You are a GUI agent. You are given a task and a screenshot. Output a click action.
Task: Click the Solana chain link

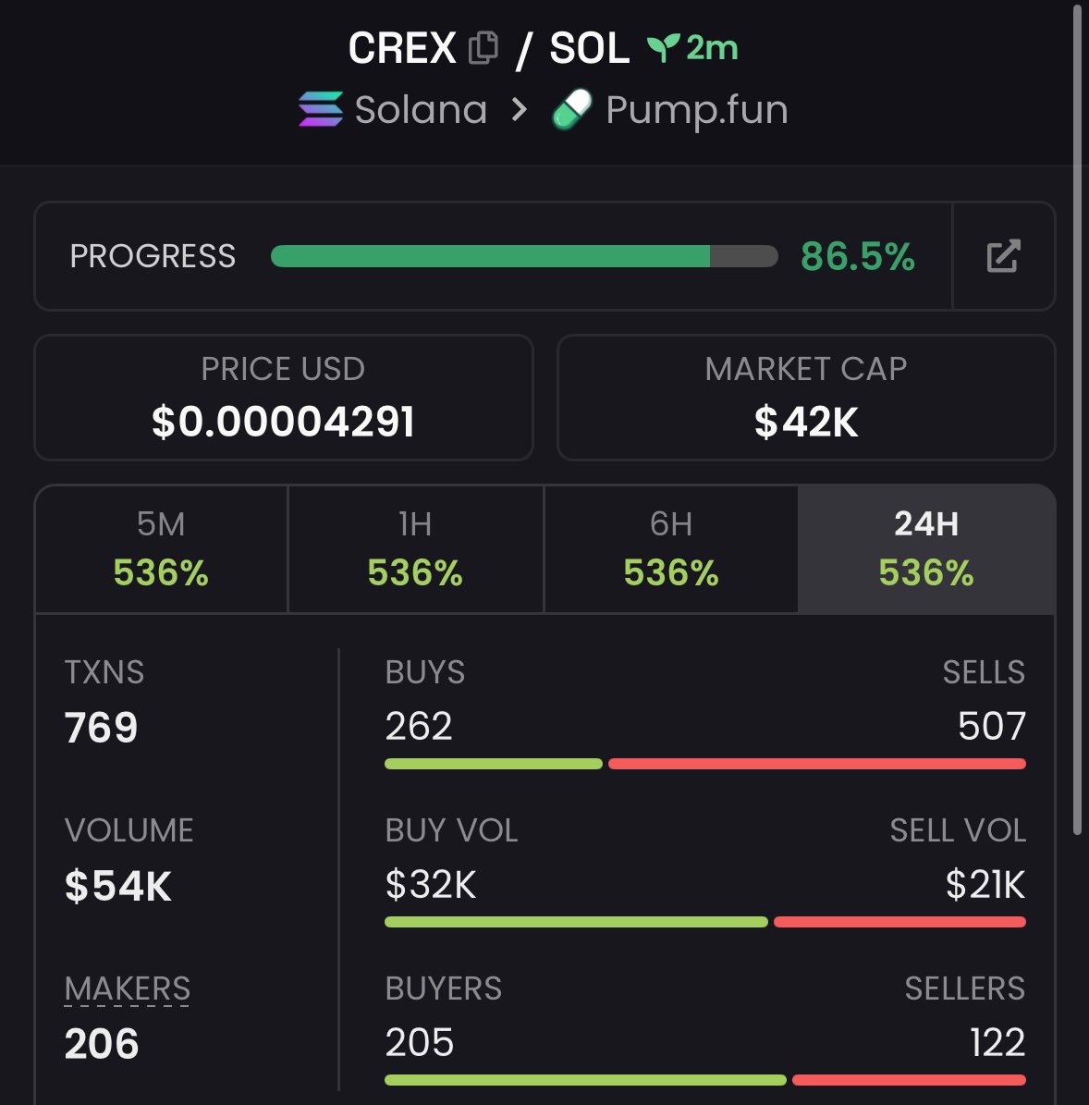(x=421, y=110)
